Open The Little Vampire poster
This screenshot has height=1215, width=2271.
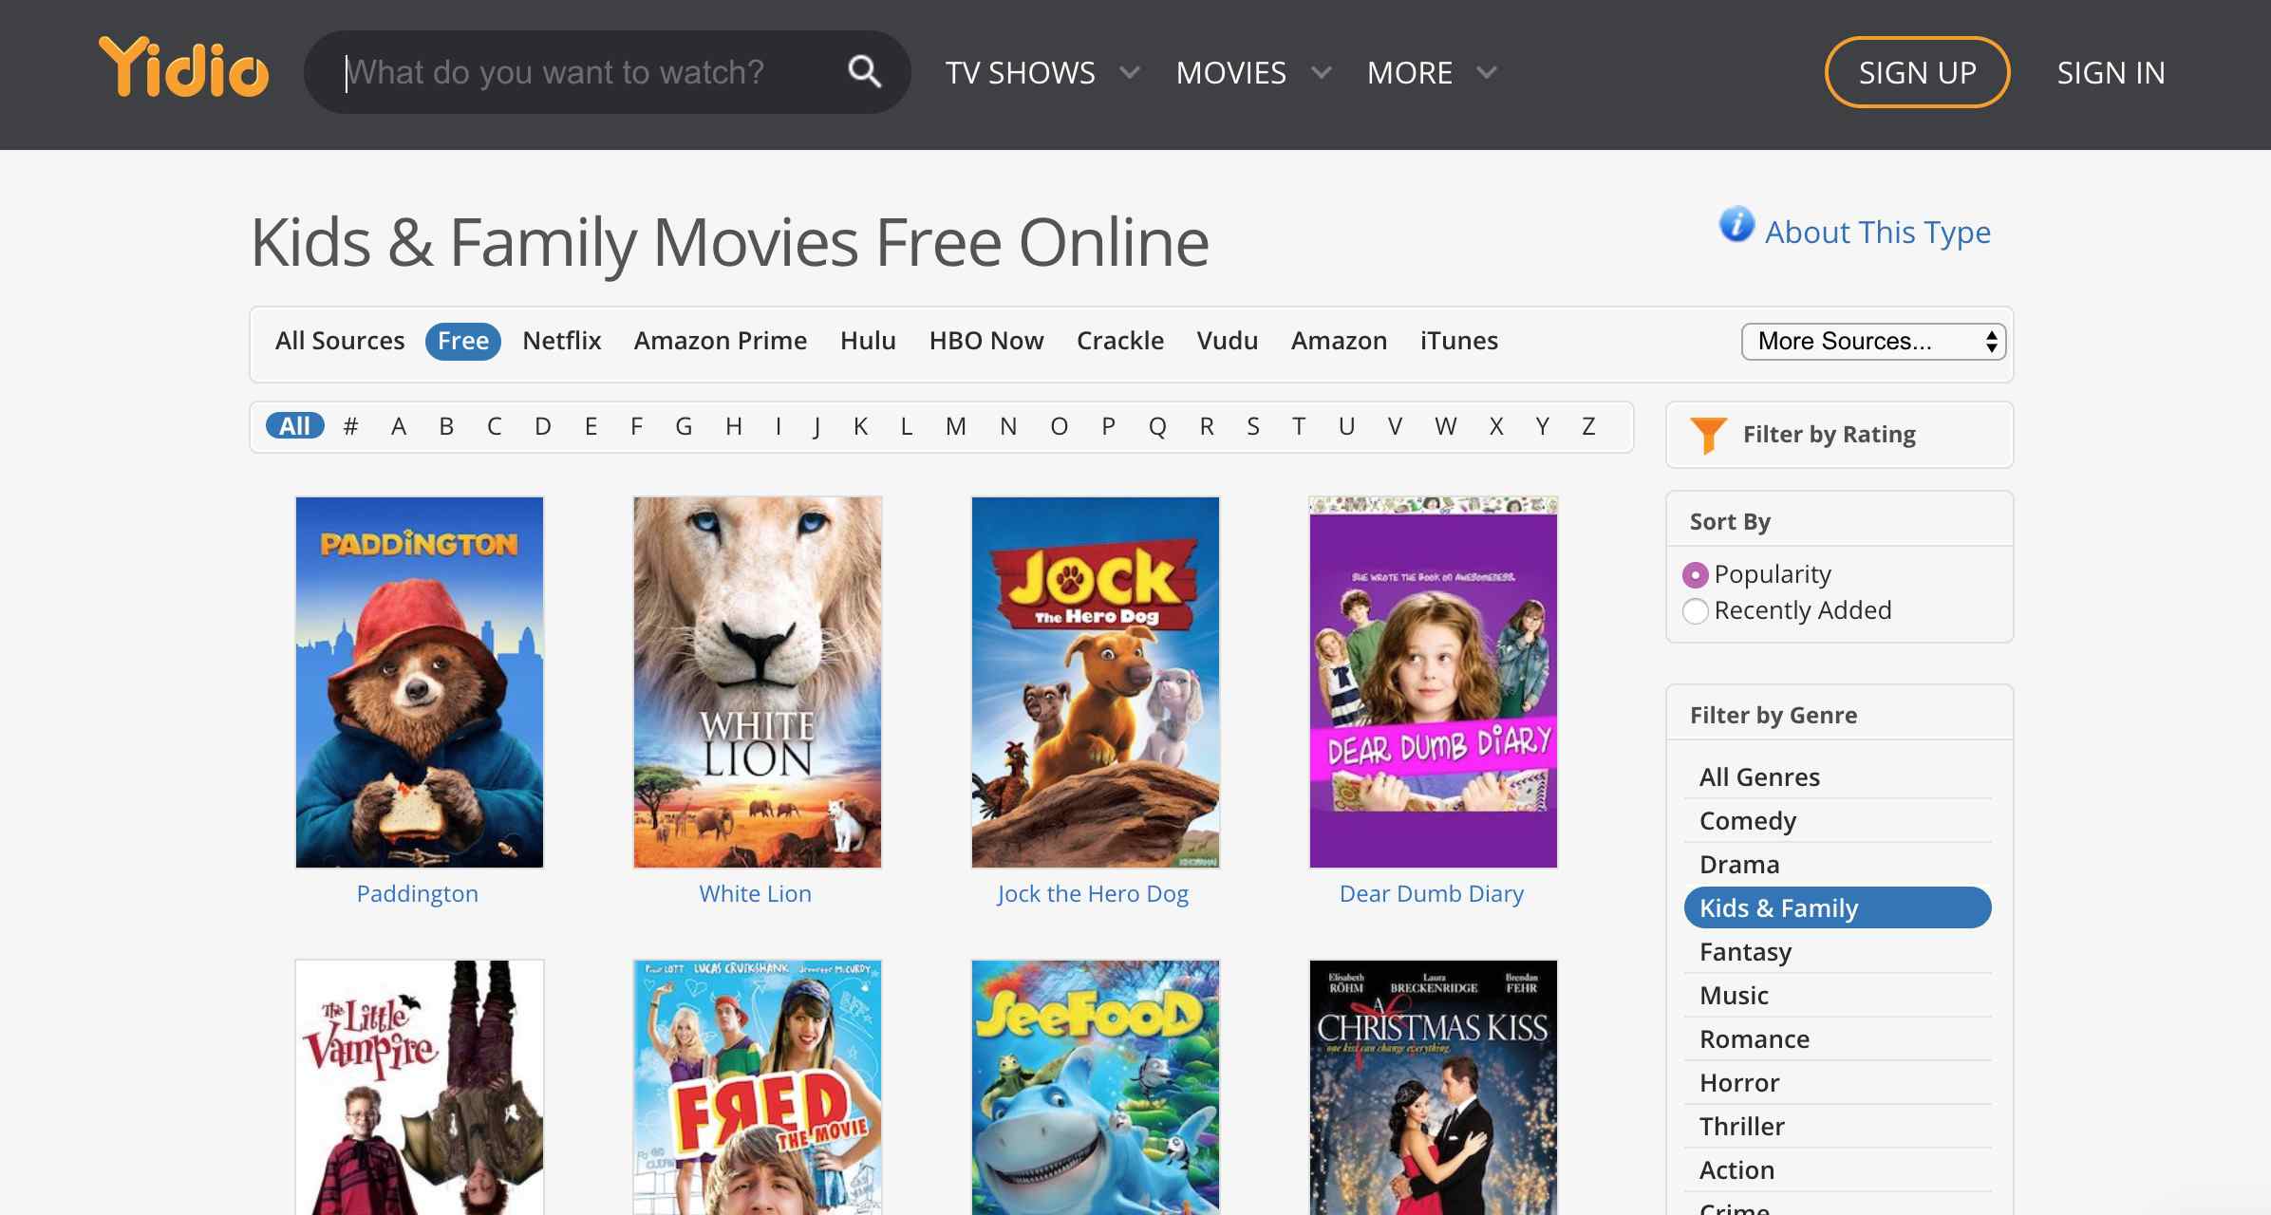[420, 1087]
